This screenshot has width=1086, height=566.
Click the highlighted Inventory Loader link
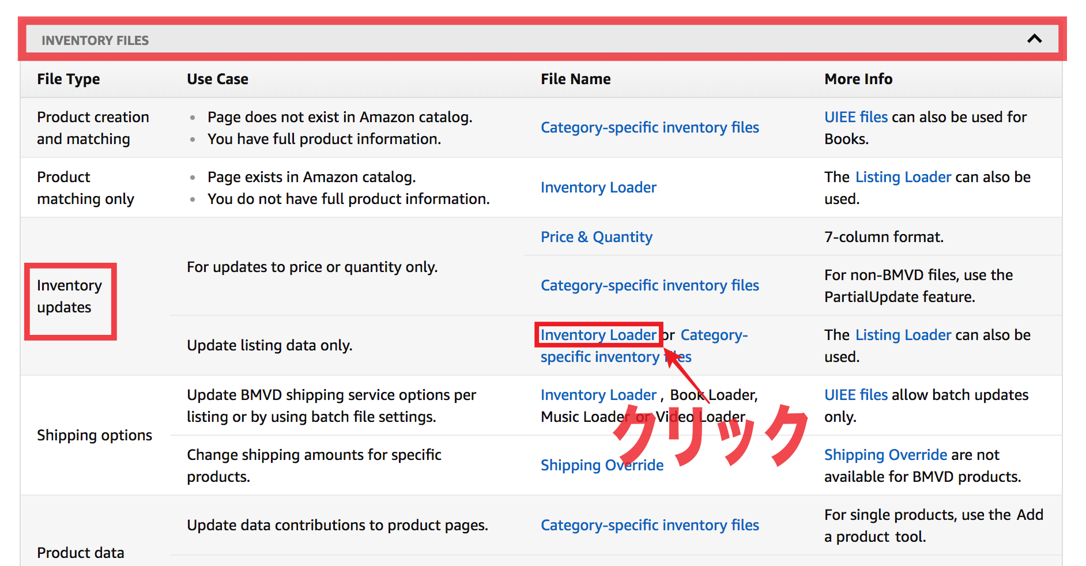(x=598, y=335)
